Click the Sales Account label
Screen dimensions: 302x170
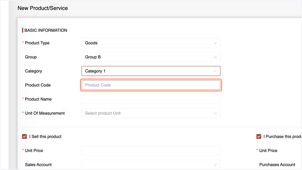pyautogui.click(x=38, y=165)
